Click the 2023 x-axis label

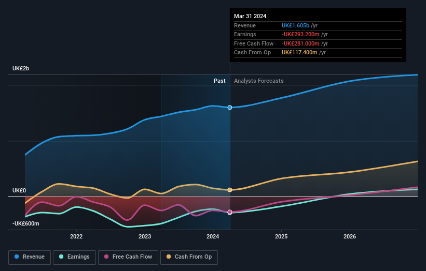click(x=145, y=236)
